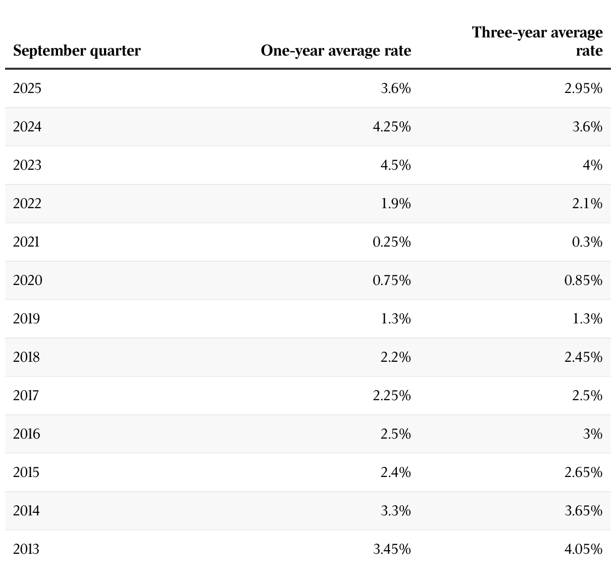Viewport: 616px width, 573px height.
Task: Click the 2.45% three-year rate value
Action: 584,357
